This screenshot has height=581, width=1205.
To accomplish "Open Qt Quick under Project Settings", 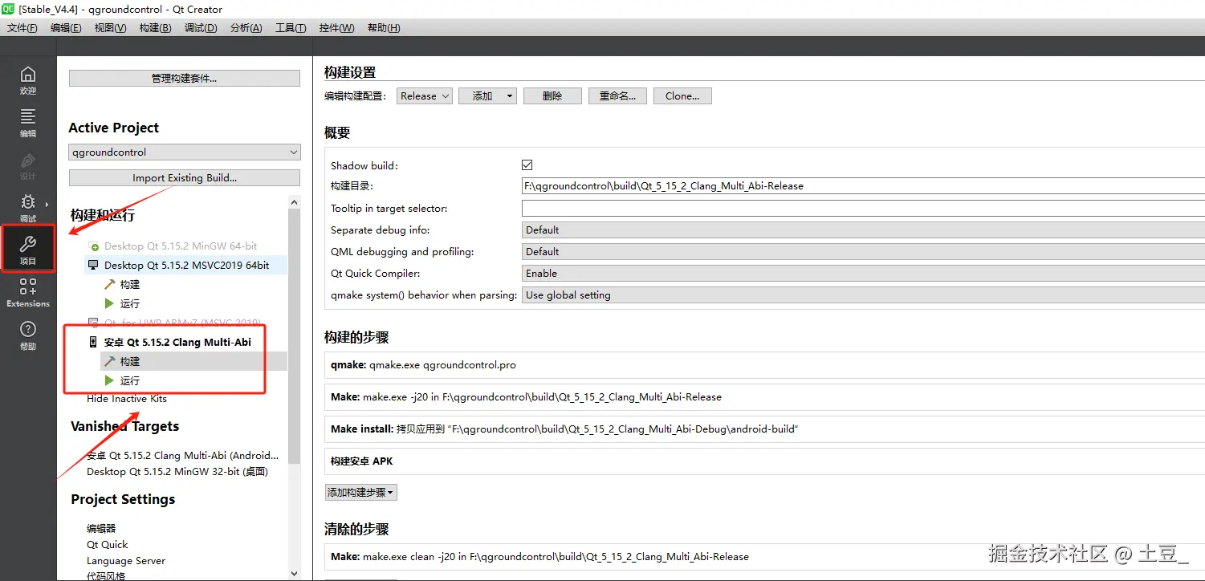I will click(108, 544).
